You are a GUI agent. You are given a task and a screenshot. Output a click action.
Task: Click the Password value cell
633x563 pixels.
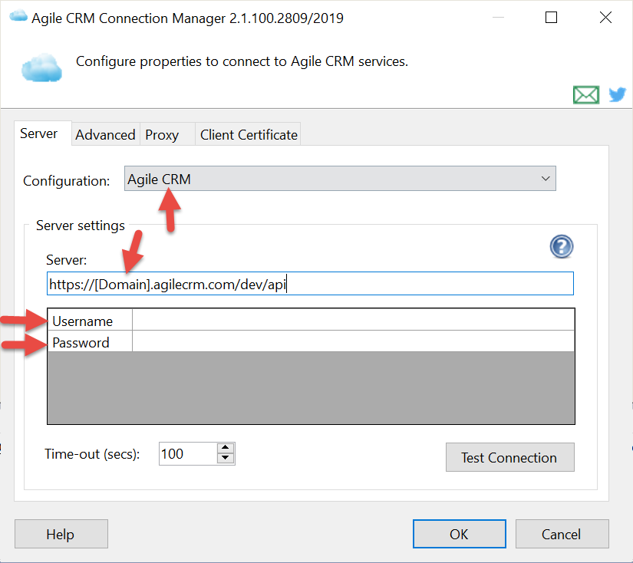353,341
